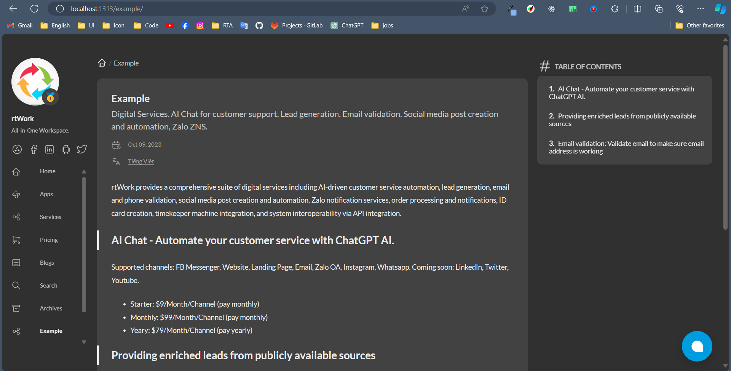Click the sidebar menu scrollbar thumb
This screenshot has width=731, height=371.
(x=84, y=245)
